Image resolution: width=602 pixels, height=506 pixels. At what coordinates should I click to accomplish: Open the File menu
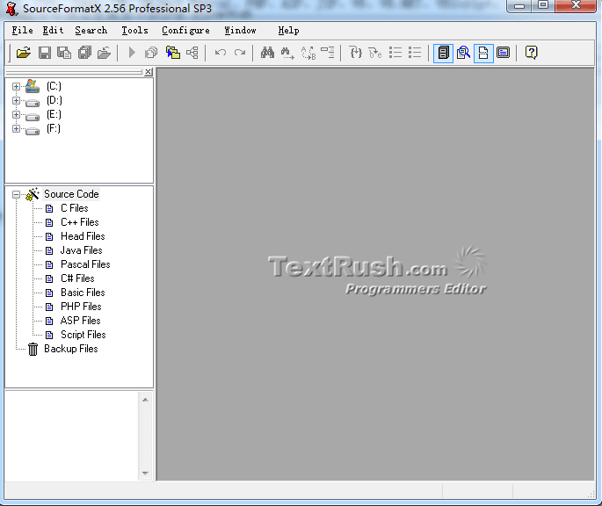coord(22,31)
